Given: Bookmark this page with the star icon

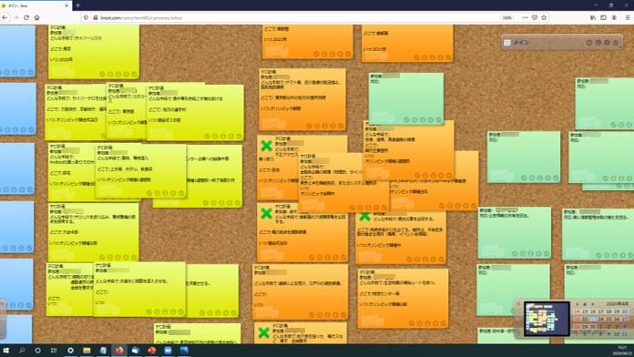Looking at the screenshot, I should [x=544, y=18].
